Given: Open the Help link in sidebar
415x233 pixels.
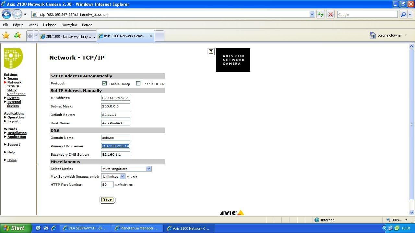Looking at the screenshot, I should click(11, 152).
